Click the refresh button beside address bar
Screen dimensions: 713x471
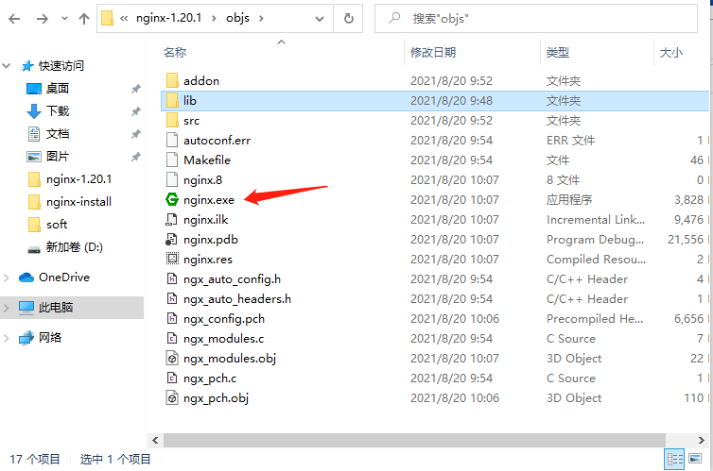(x=349, y=19)
